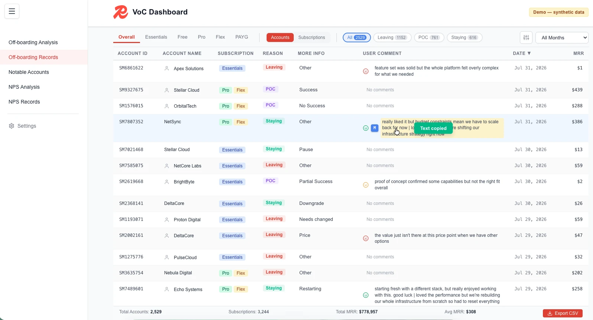The height and width of the screenshot is (320, 593).
Task: Select the Essentials tab
Action: (x=156, y=37)
